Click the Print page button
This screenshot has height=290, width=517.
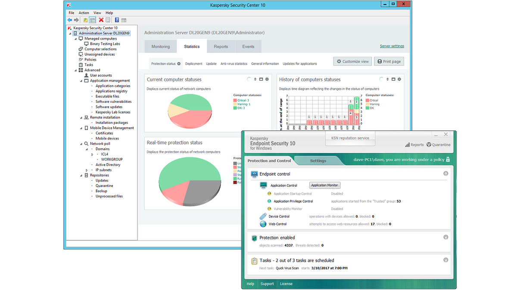[389, 62]
